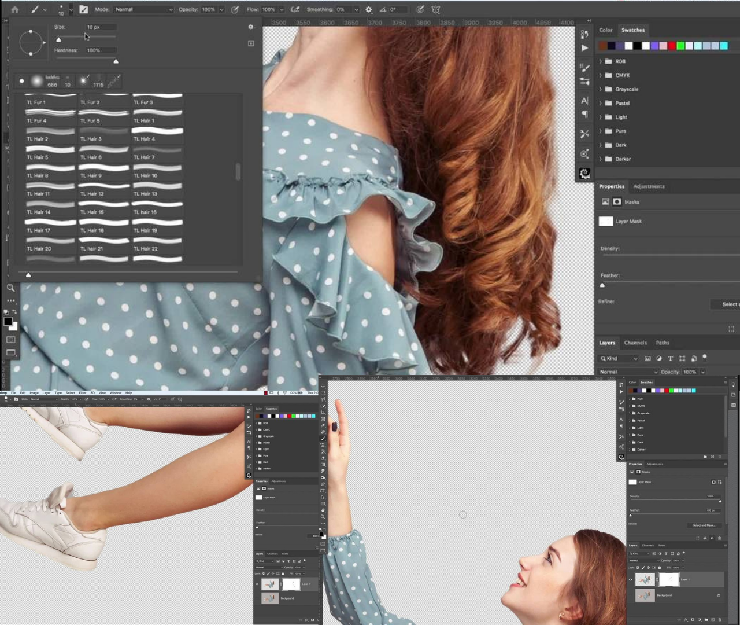Image resolution: width=740 pixels, height=625 pixels.
Task: Select History panel icon in top window dock
Action: (x=584, y=34)
